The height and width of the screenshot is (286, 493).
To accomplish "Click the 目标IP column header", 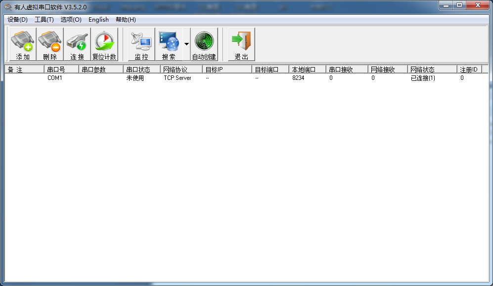I will [x=227, y=70].
